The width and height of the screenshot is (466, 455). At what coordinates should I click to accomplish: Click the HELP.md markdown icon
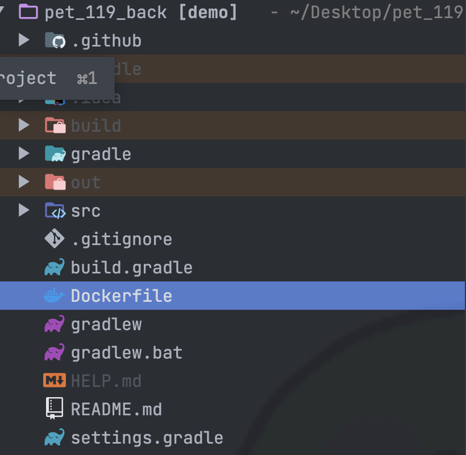(55, 380)
